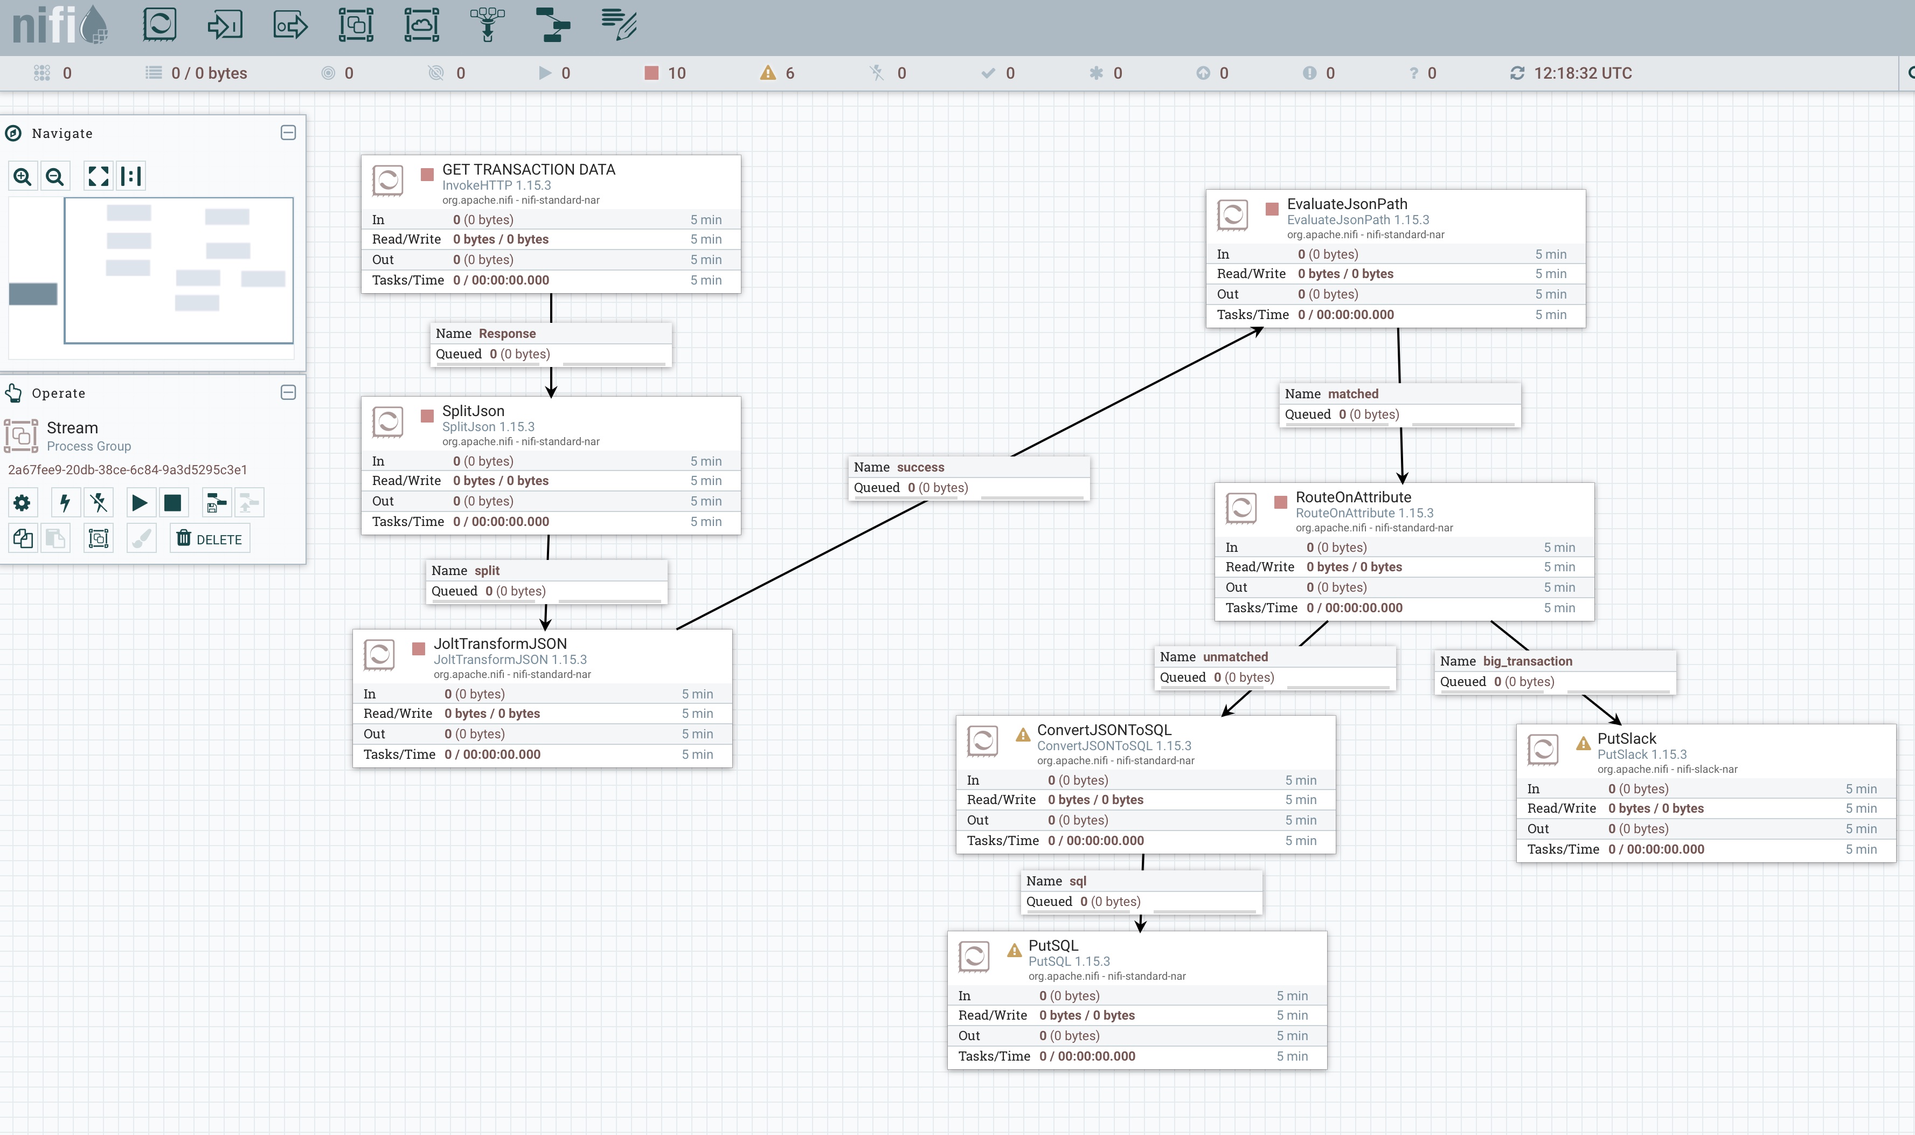Enable components with lightning bolt icon
The image size is (1915, 1135).
[x=65, y=502]
